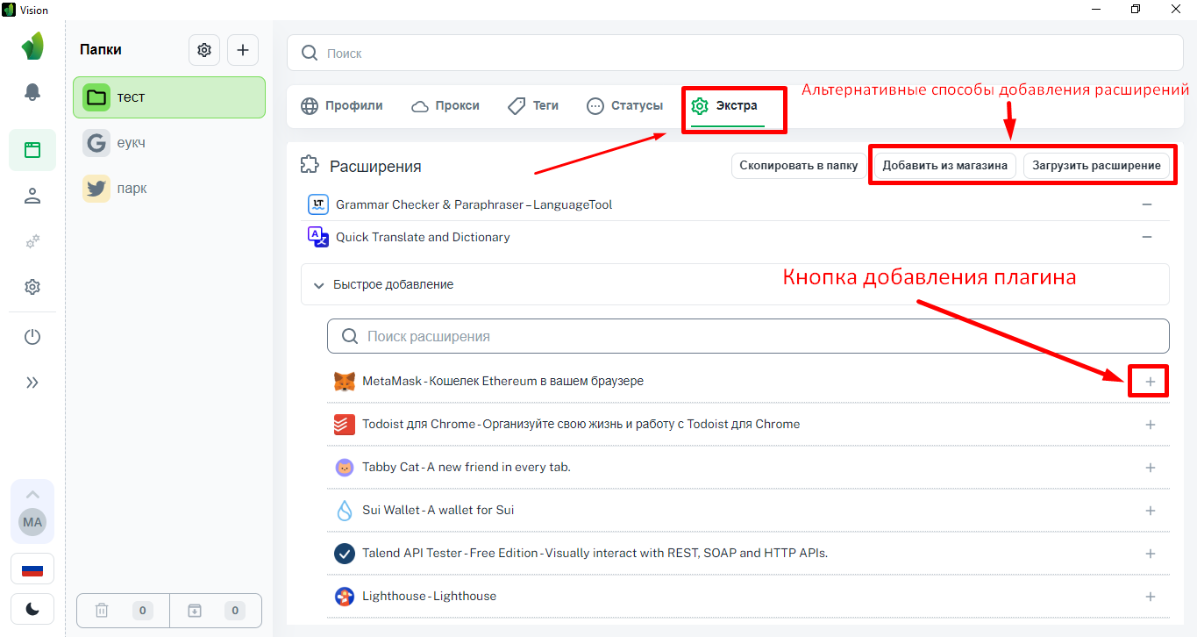Switch to the Экстра tab
The height and width of the screenshot is (637, 1197).
[727, 106]
